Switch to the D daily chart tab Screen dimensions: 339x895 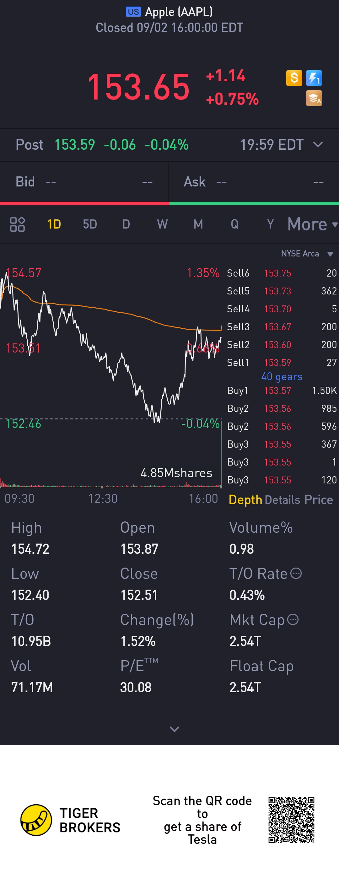126,224
